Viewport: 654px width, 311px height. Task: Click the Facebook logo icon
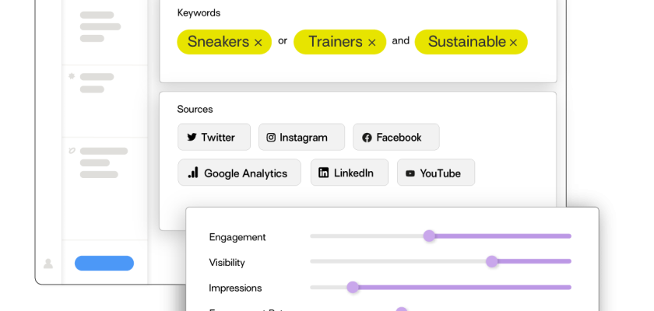click(x=367, y=138)
